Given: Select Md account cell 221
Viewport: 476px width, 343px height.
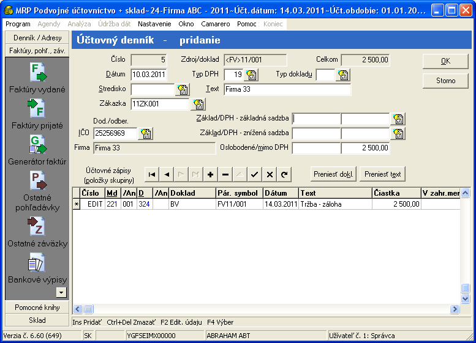Looking at the screenshot, I should [x=113, y=204].
